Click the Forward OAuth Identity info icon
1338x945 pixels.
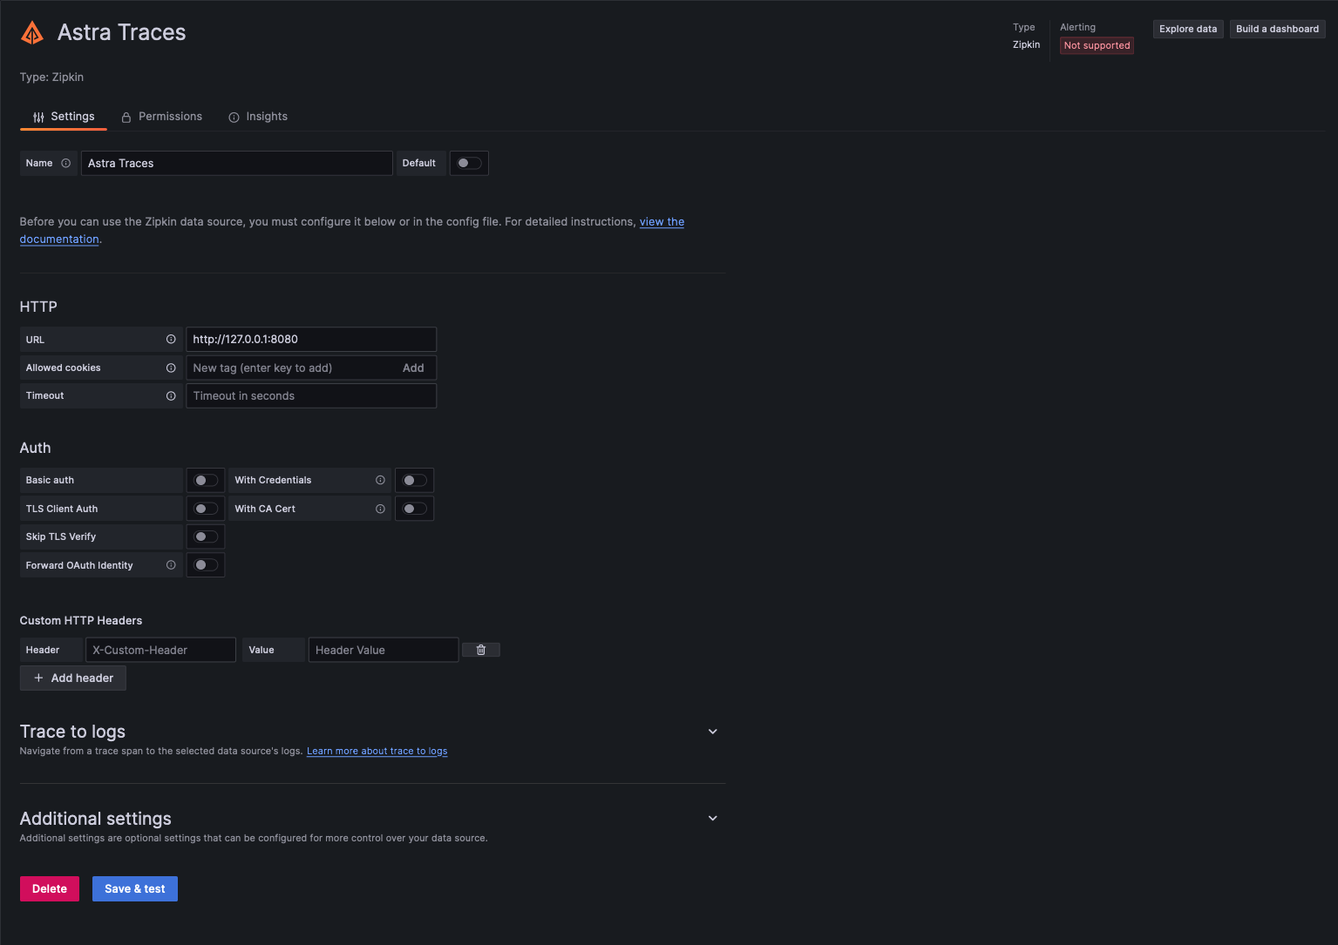pos(171,565)
